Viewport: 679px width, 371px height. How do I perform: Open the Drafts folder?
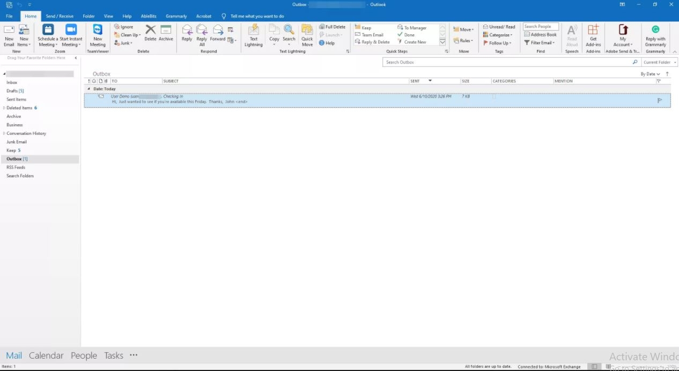[x=15, y=91]
